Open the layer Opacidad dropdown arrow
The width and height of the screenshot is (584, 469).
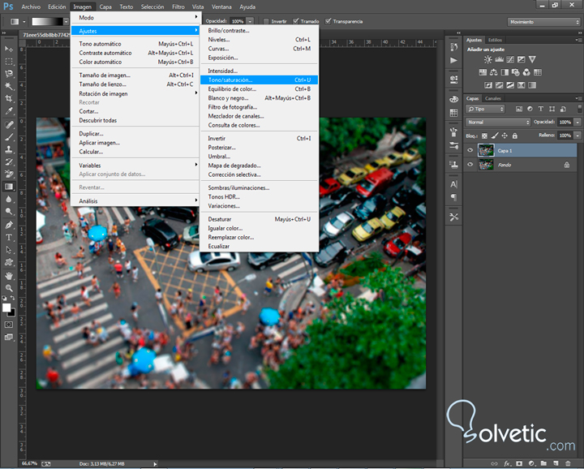(x=578, y=123)
